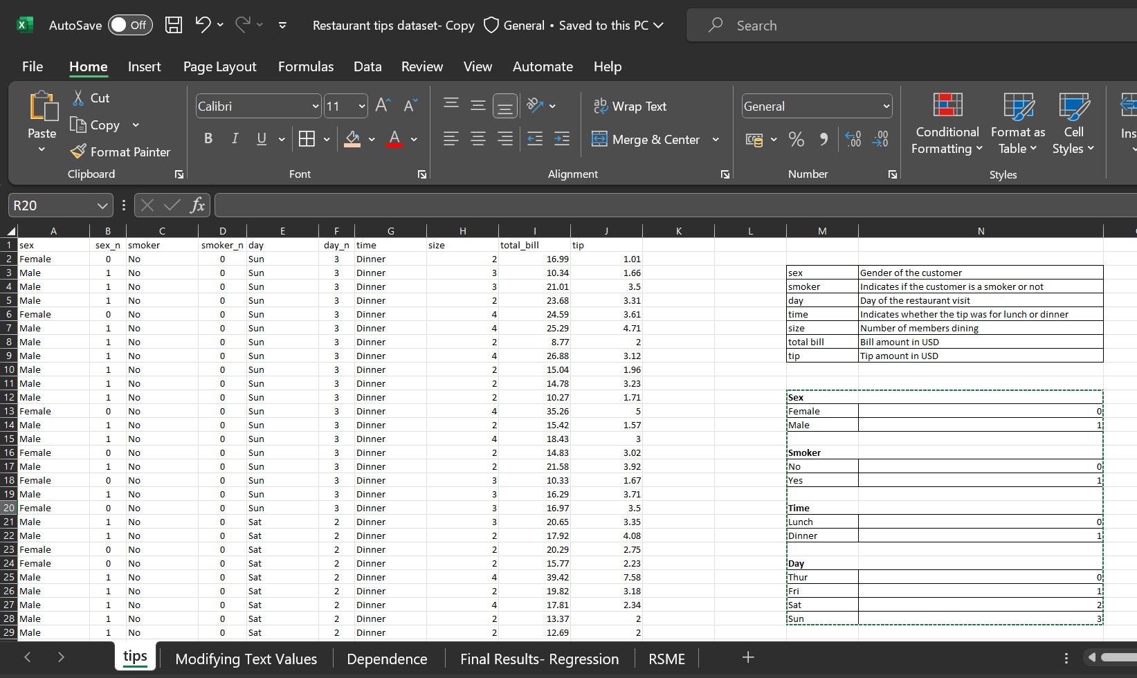The height and width of the screenshot is (678, 1137).
Task: Switch to the Dependence sheet tab
Action: [387, 659]
